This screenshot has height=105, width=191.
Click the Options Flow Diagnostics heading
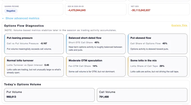24,26
